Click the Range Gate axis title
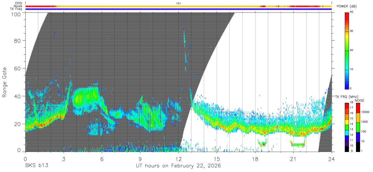This screenshot has height=172, width=373. (5, 82)
